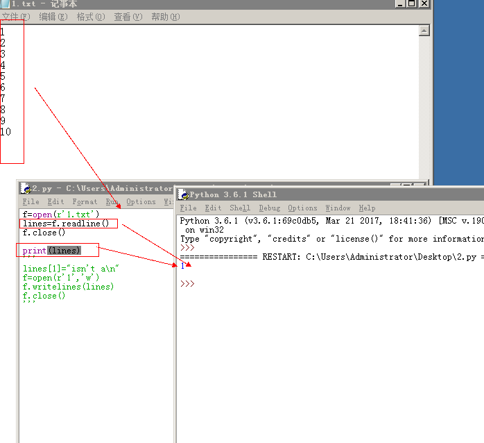Open the Shell menu in Python Shell
The height and width of the screenshot is (443, 484).
[x=240, y=208]
